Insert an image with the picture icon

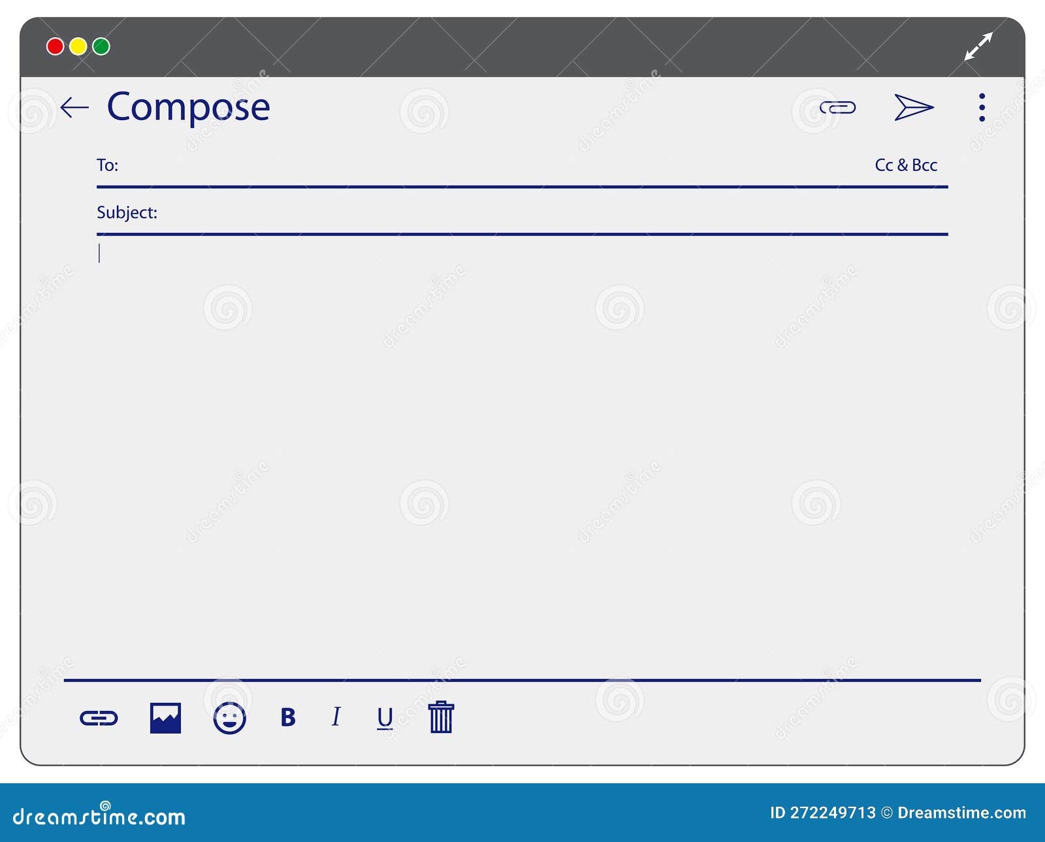tap(165, 718)
